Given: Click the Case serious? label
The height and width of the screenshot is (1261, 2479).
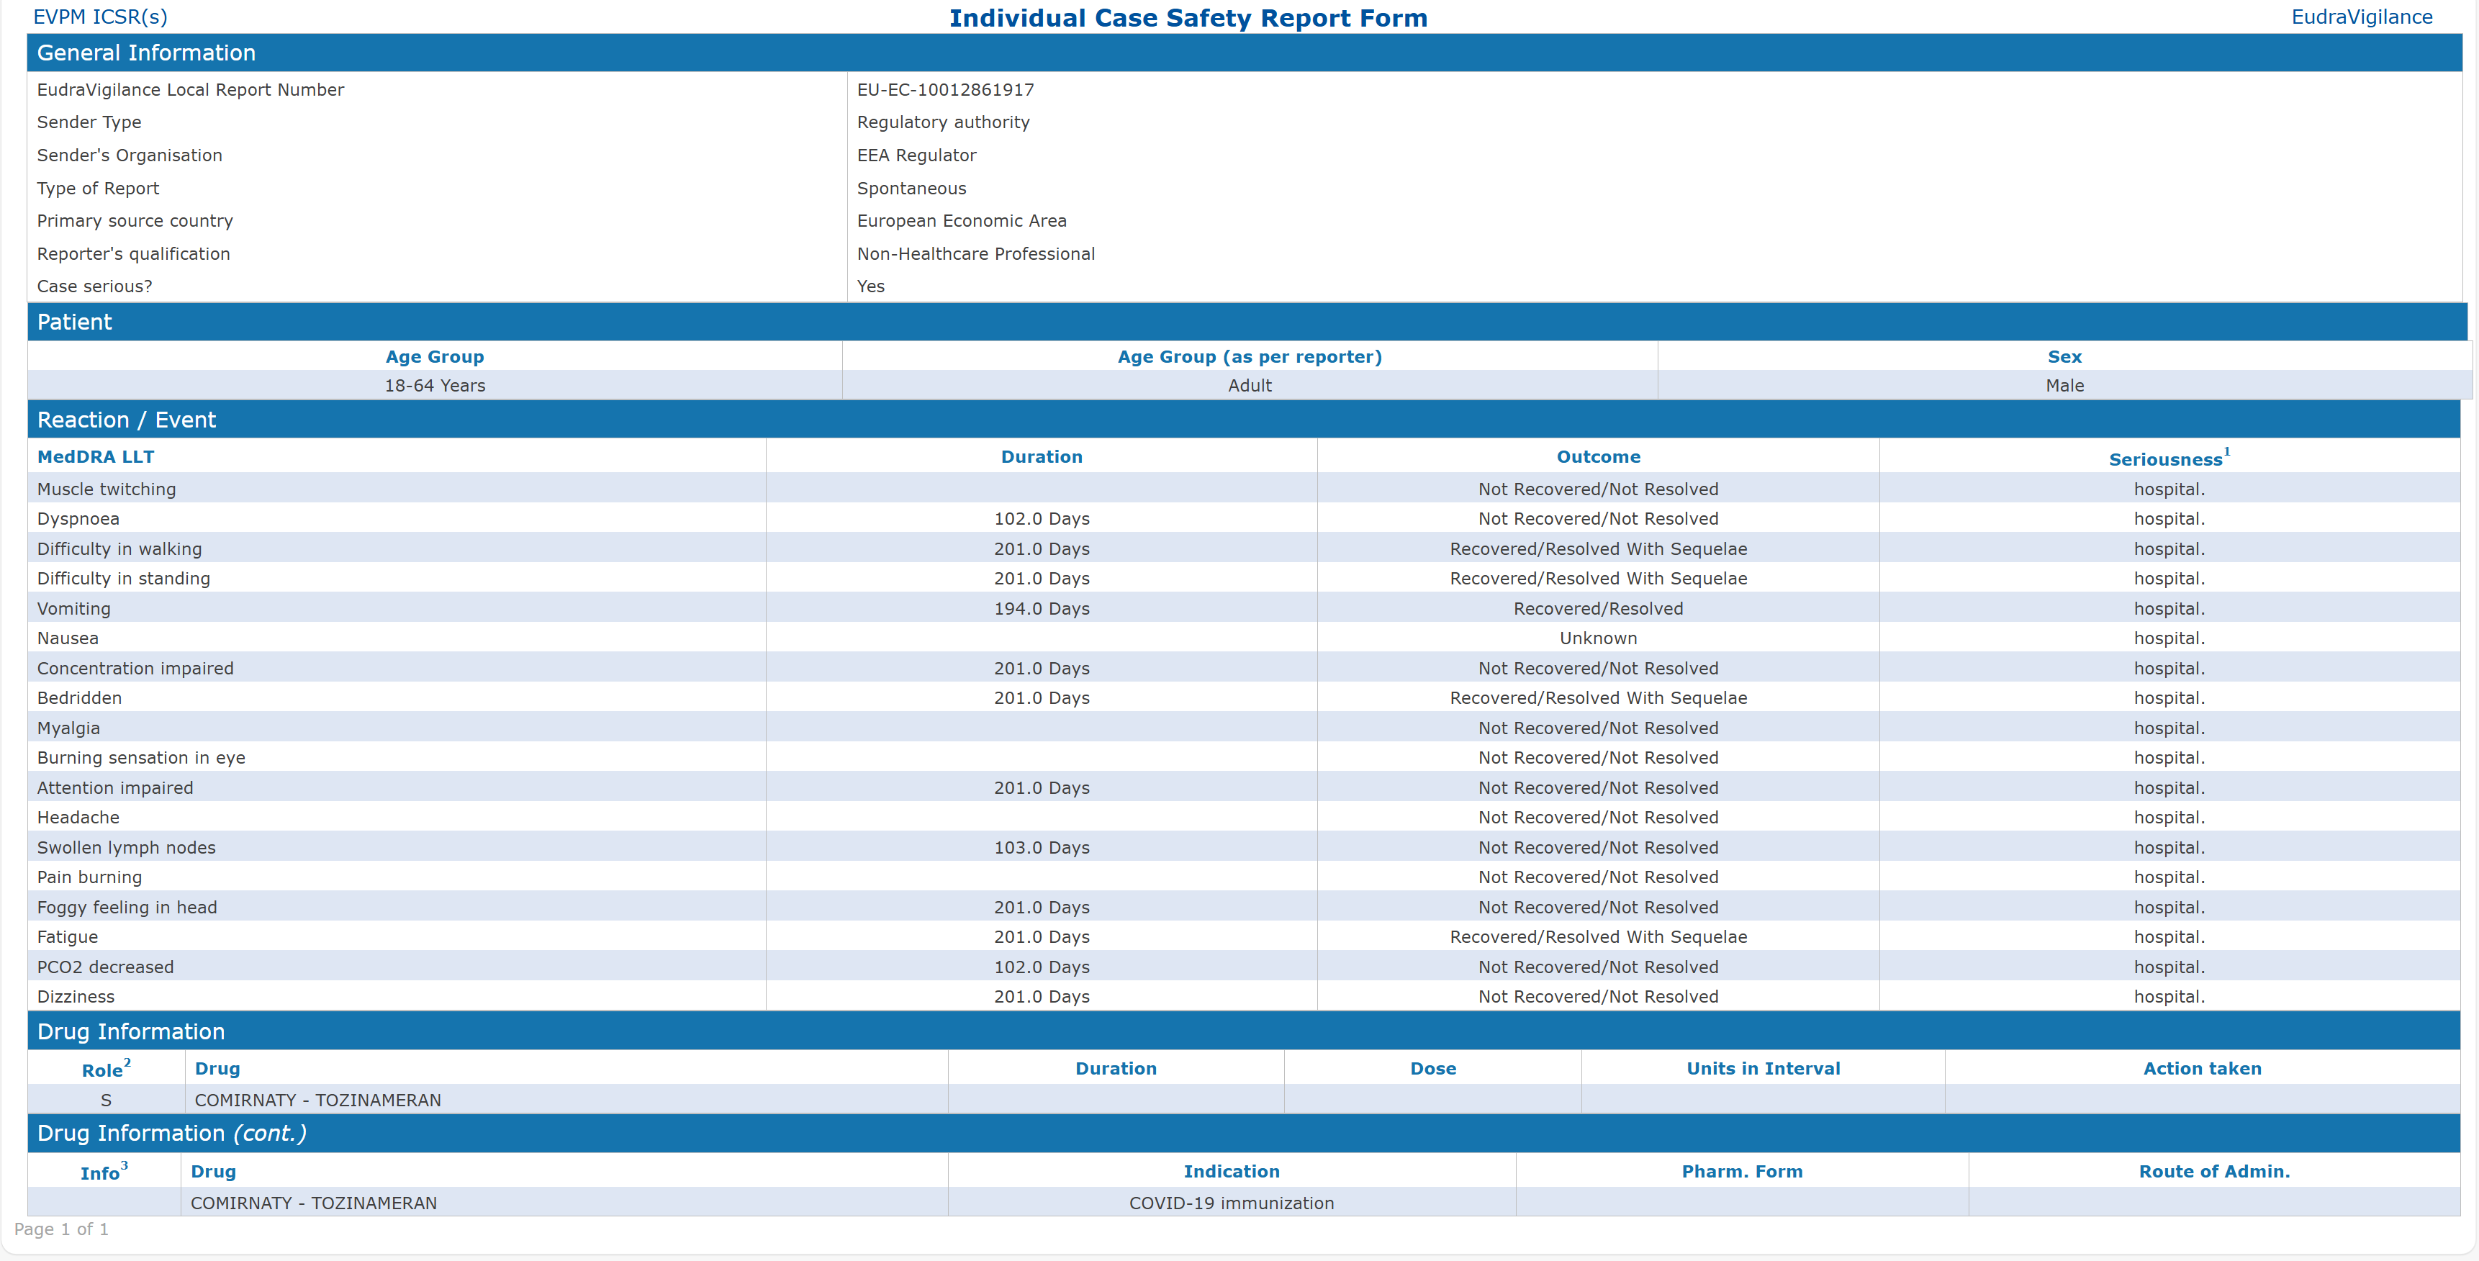Looking at the screenshot, I should point(94,287).
